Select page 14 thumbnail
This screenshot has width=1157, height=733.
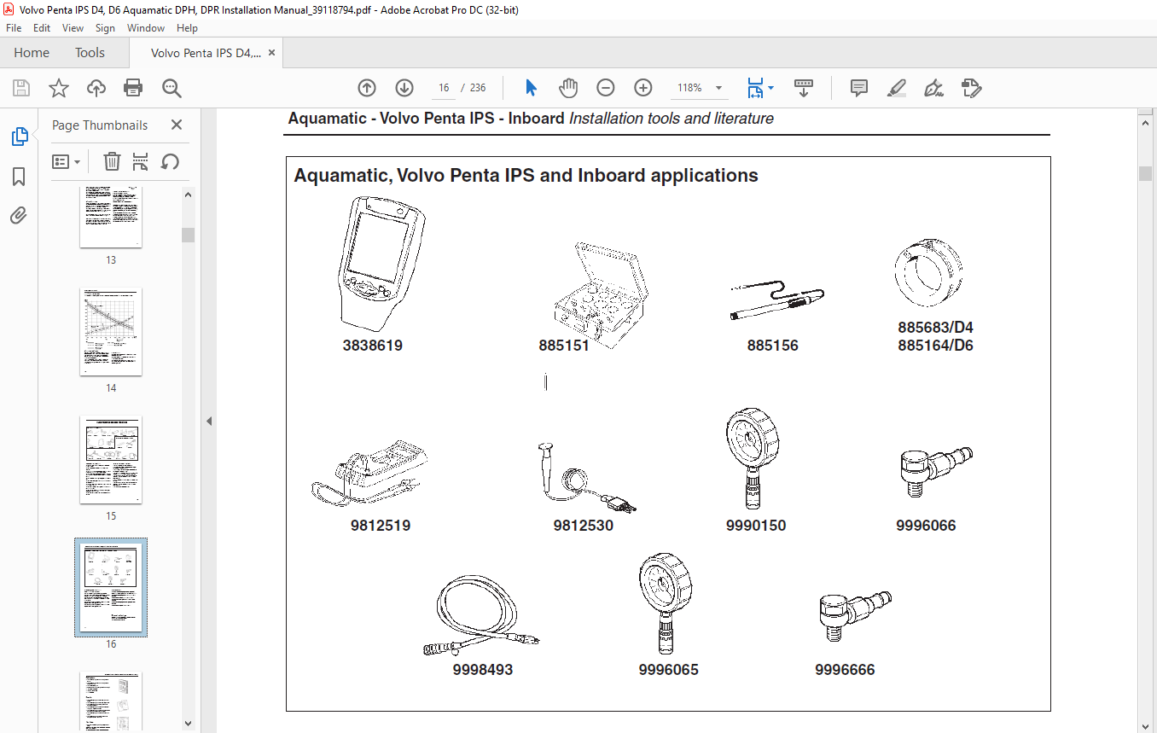pos(111,332)
